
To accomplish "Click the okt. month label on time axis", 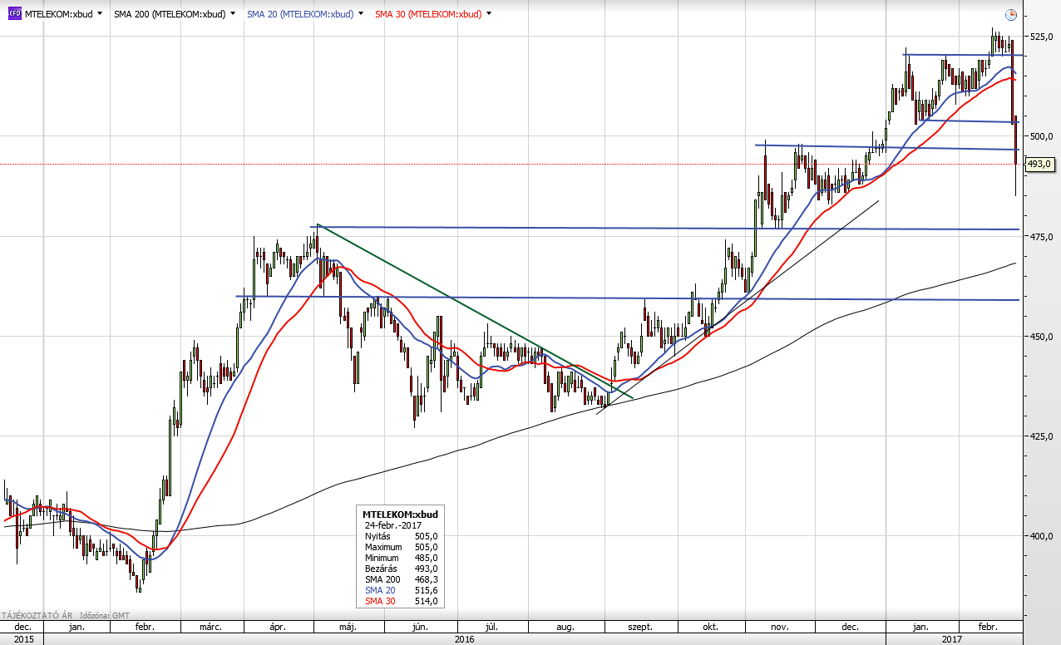I will pos(710,627).
